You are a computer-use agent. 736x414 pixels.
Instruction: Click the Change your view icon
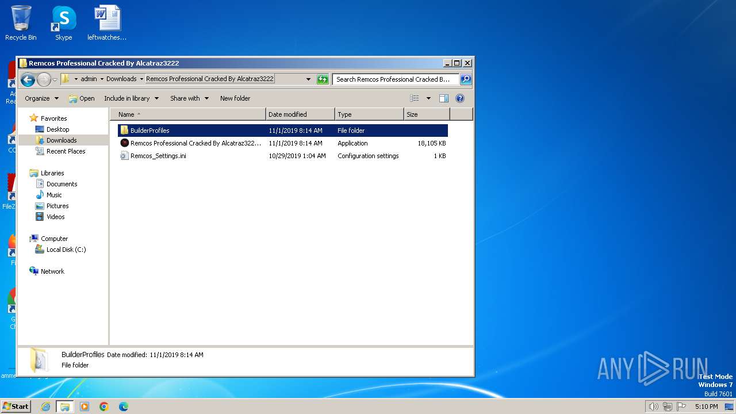(x=415, y=98)
